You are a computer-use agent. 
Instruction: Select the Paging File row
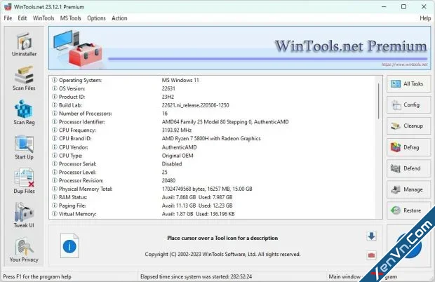[x=213, y=206]
